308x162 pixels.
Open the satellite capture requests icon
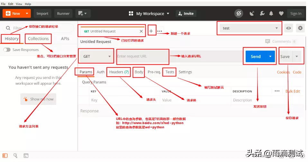tap(252, 13)
